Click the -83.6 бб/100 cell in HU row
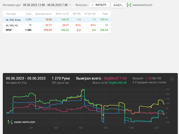The height and width of the screenshot is (134, 179). pyautogui.click(x=78, y=25)
